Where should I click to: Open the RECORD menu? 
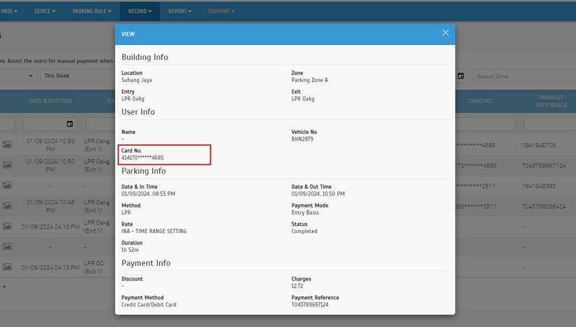coord(140,11)
